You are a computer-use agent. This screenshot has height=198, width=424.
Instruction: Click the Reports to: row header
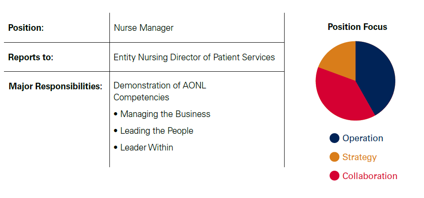(x=31, y=57)
